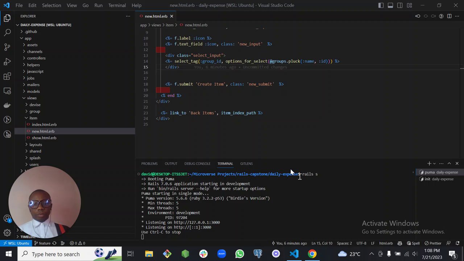464x261 pixels.
Task: Maximize the terminal panel size
Action: (x=449, y=163)
